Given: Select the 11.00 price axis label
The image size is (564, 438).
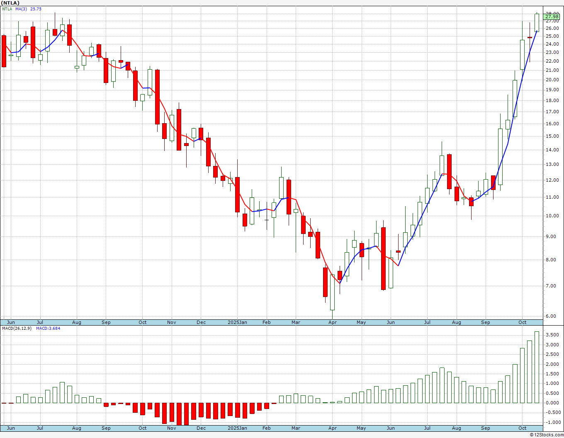Looking at the screenshot, I should pos(552,197).
